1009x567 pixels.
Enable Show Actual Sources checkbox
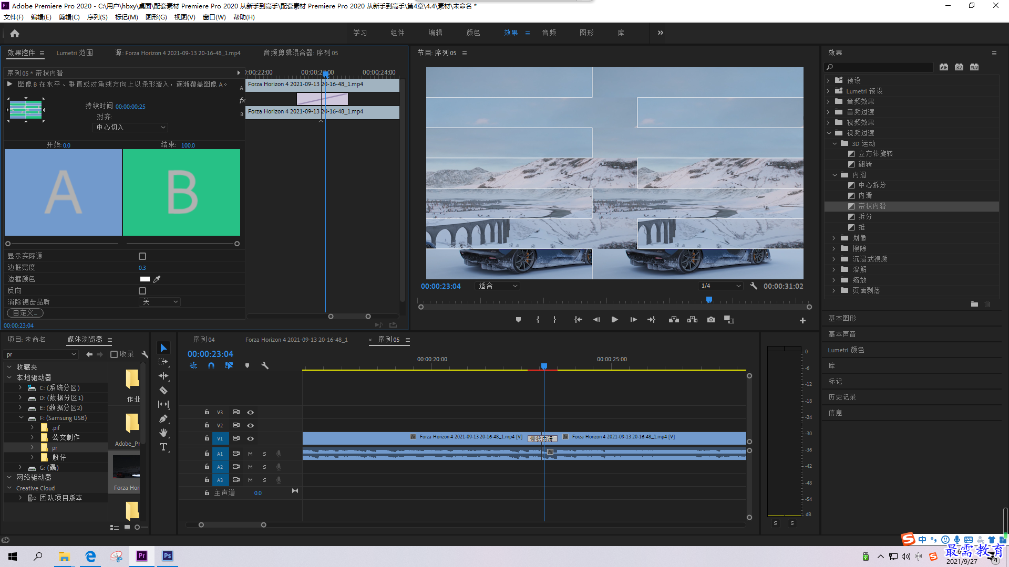(x=142, y=256)
